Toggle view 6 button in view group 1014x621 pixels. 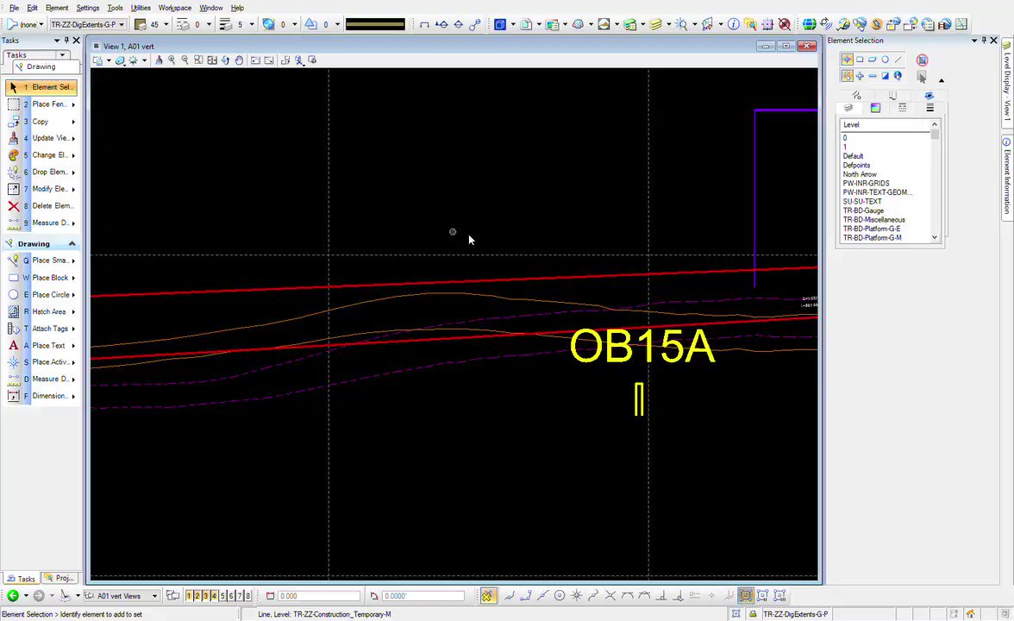pyautogui.click(x=231, y=596)
